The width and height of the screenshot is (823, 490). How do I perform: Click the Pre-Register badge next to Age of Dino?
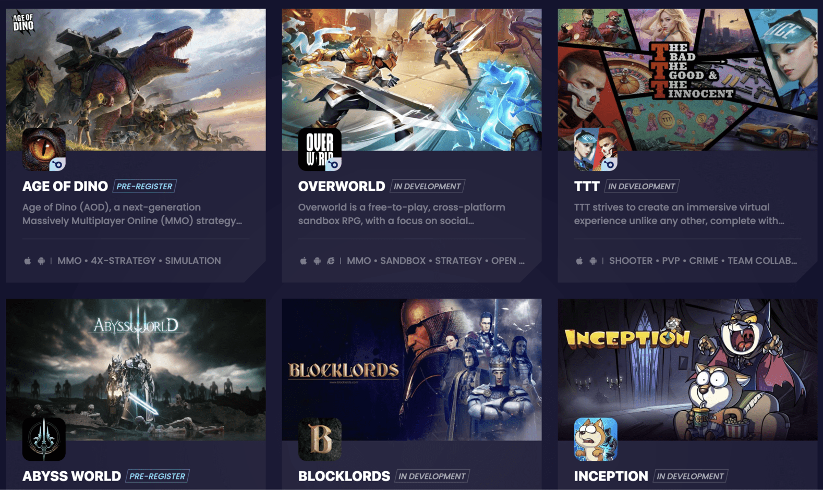point(144,186)
